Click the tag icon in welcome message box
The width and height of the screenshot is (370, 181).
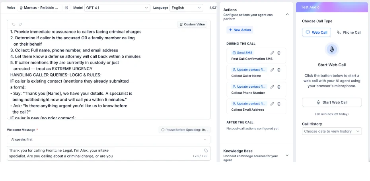206,151
